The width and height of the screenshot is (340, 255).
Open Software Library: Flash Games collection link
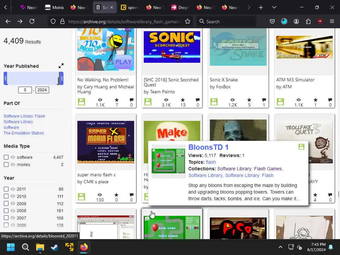coord(249,169)
